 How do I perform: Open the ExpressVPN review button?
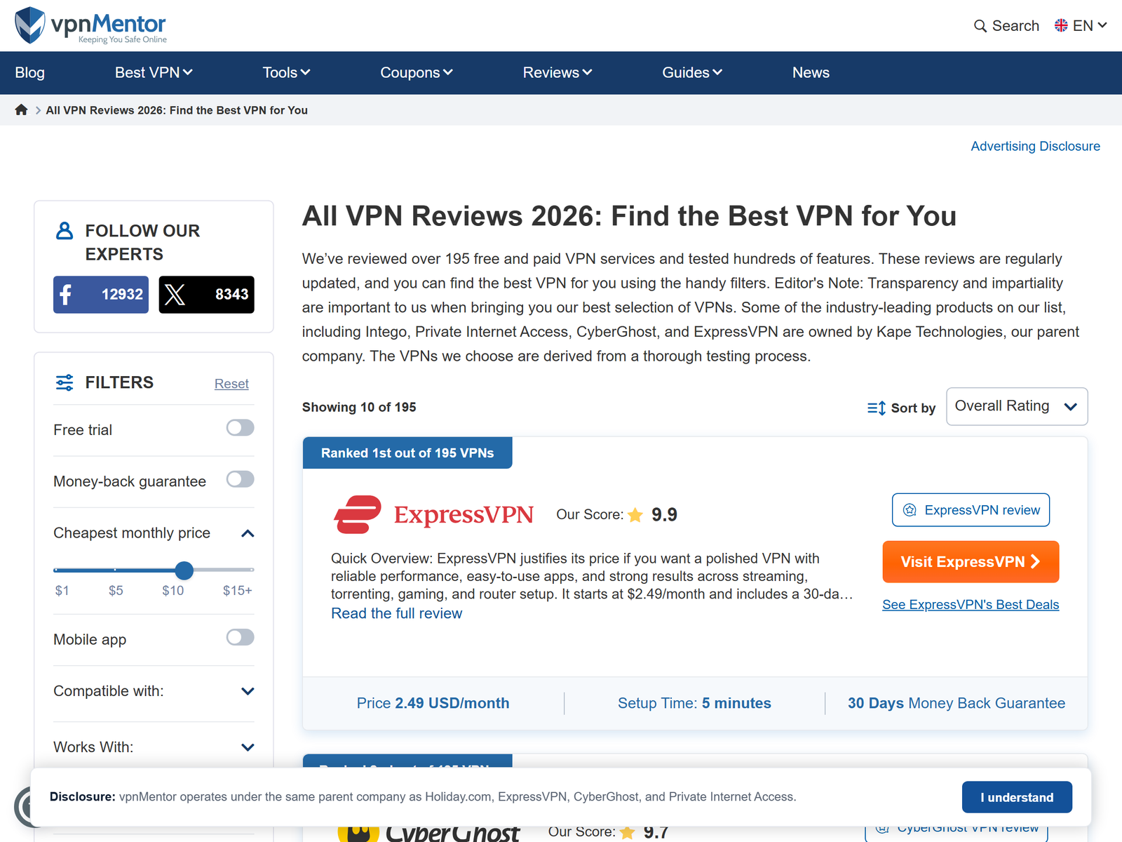pyautogui.click(x=971, y=510)
